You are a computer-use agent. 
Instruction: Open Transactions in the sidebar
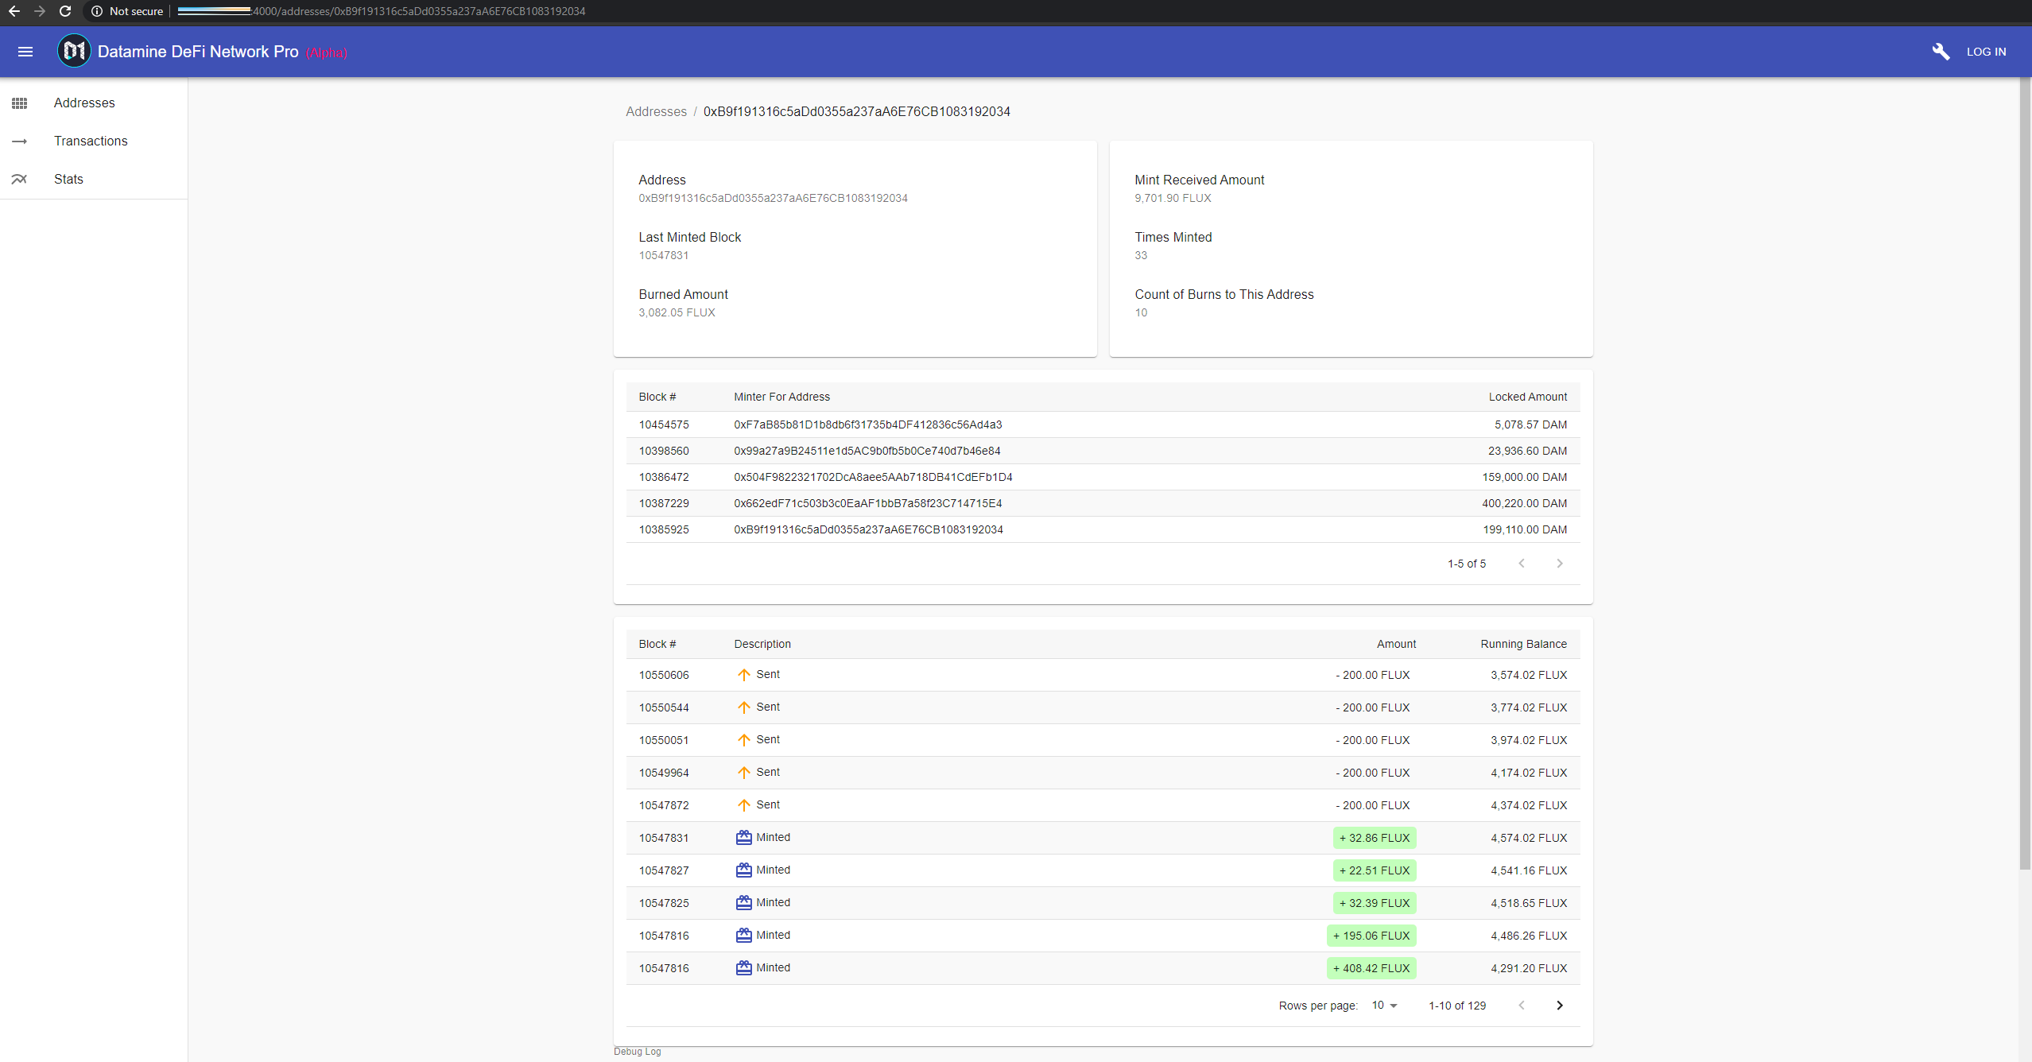[x=91, y=141]
